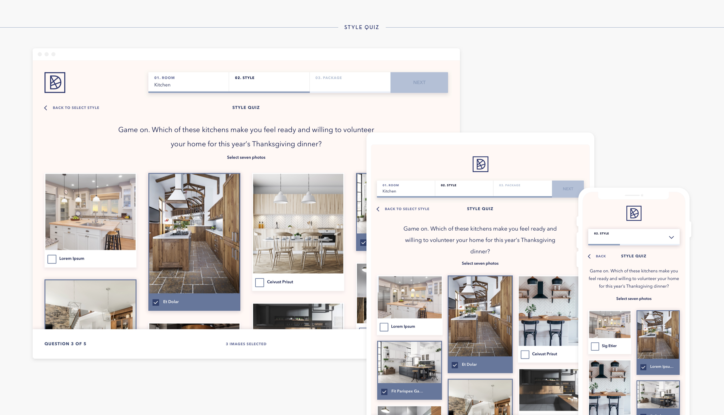Image resolution: width=724 pixels, height=415 pixels.
Task: Check the Sig Etier box on phone
Action: click(595, 346)
